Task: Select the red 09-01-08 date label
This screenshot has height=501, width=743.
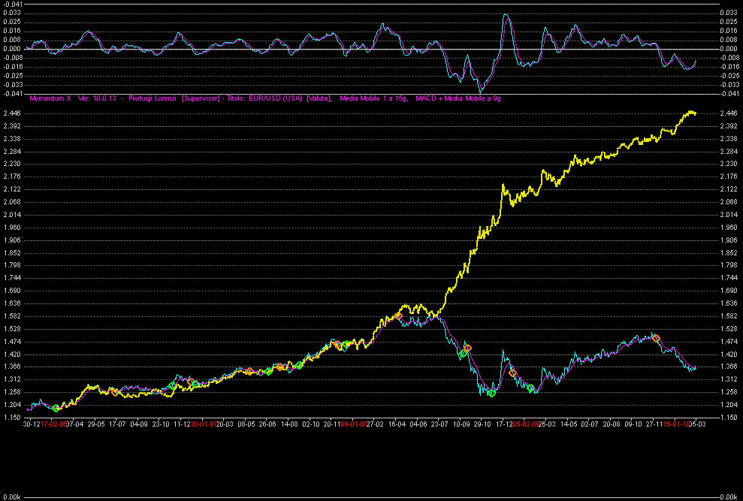Action: [x=354, y=424]
